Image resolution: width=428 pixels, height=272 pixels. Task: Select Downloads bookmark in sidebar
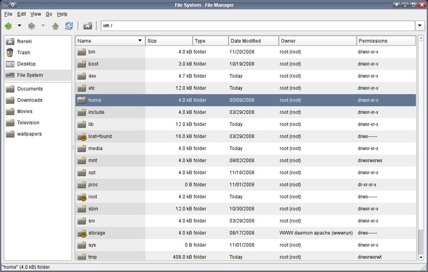29,100
